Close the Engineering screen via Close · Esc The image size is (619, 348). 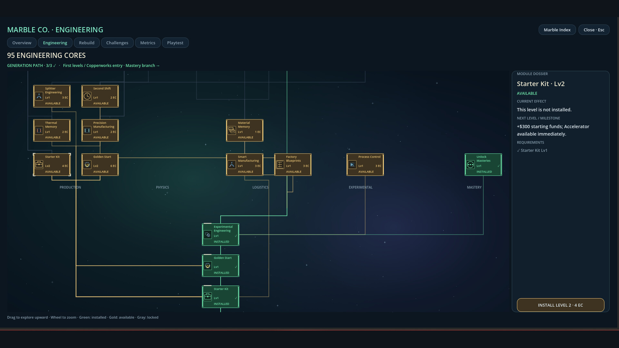pyautogui.click(x=594, y=30)
